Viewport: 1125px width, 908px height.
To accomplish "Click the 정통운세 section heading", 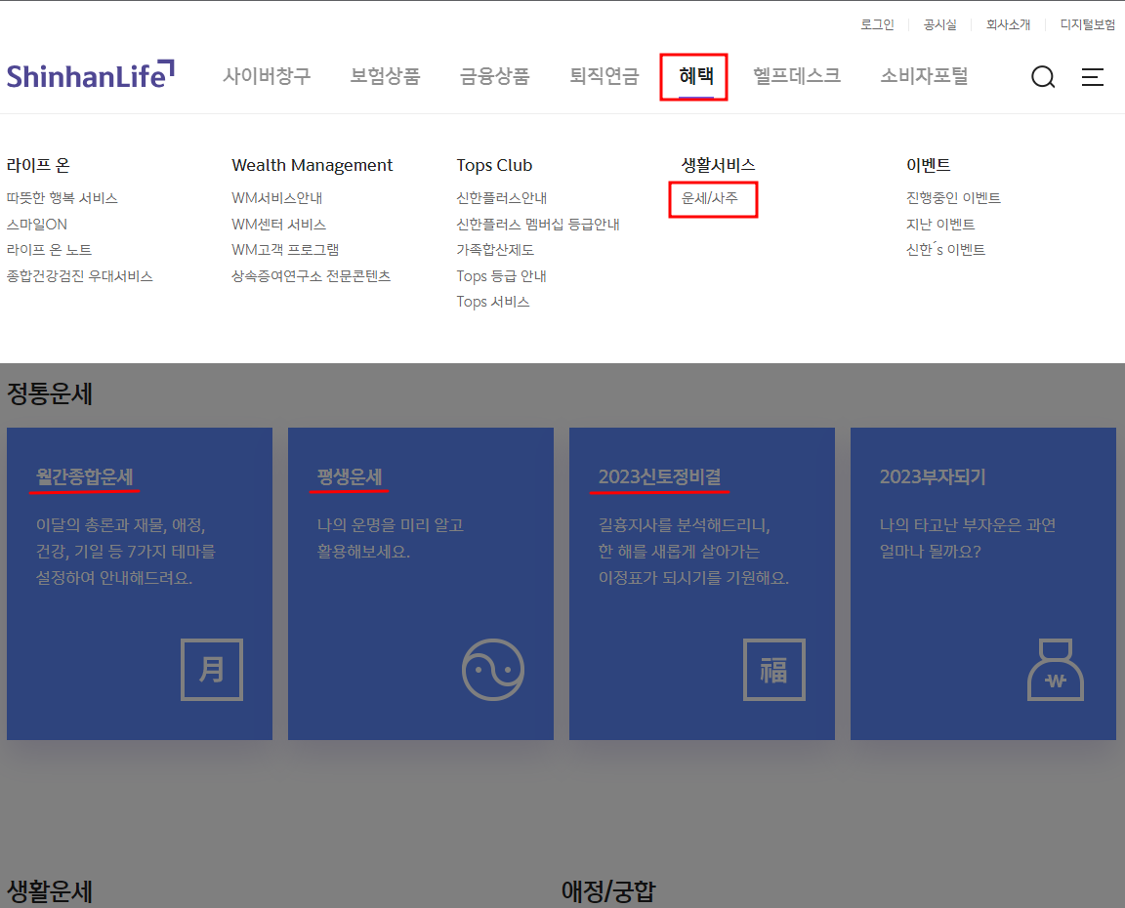I will coord(50,393).
